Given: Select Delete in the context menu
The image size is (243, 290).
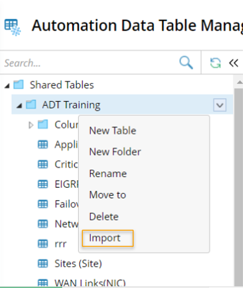Looking at the screenshot, I should pyautogui.click(x=104, y=216).
